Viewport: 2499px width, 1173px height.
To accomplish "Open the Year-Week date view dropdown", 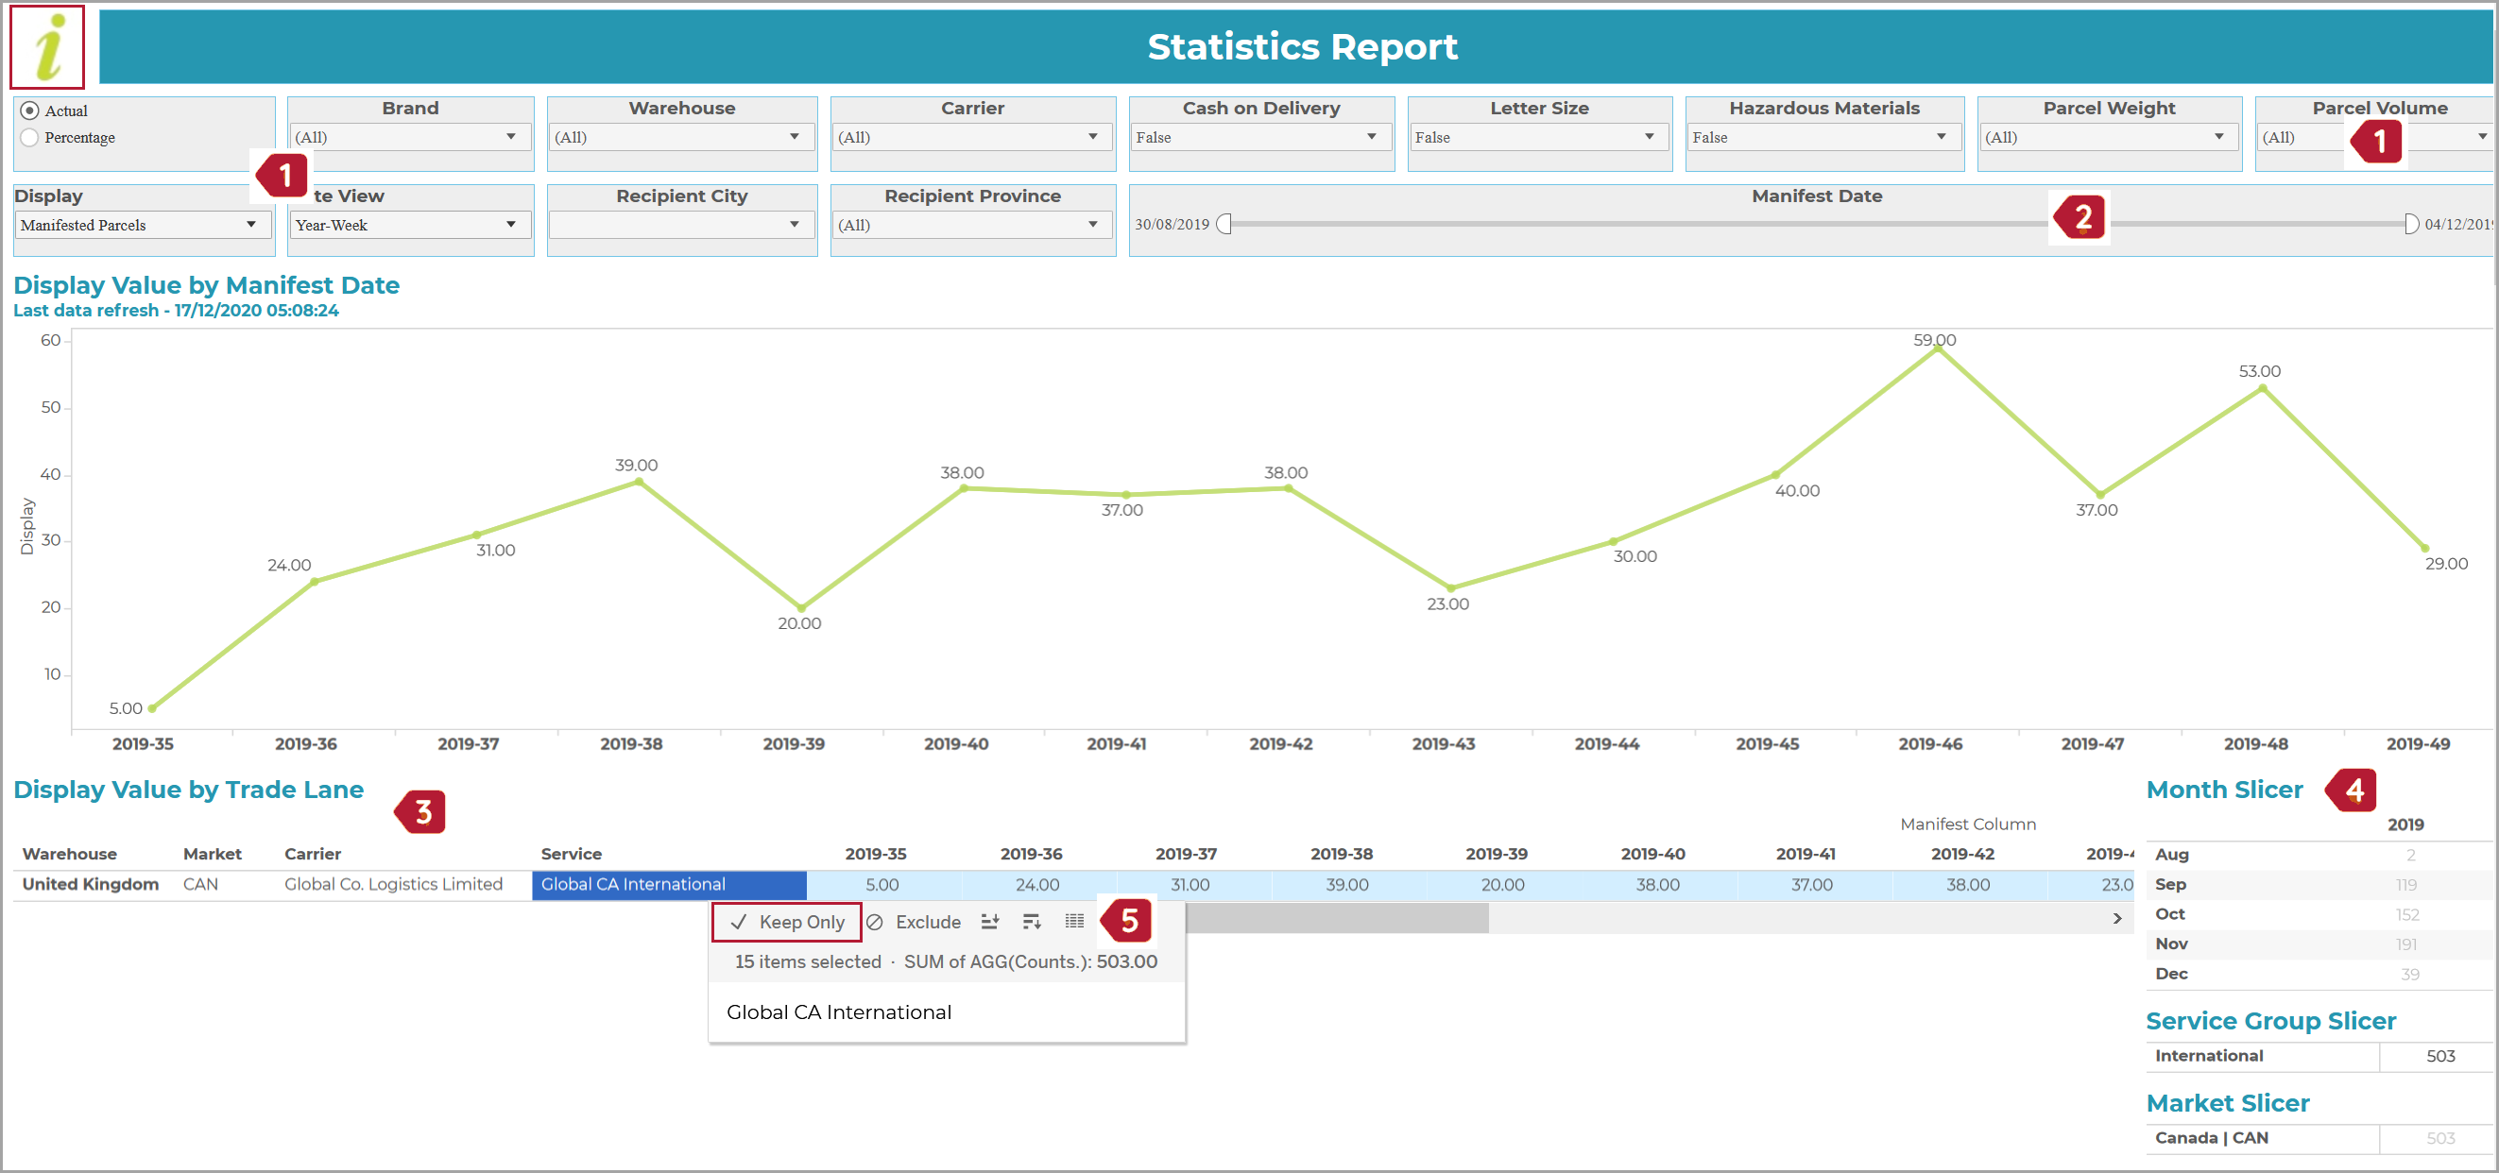I will click(409, 225).
